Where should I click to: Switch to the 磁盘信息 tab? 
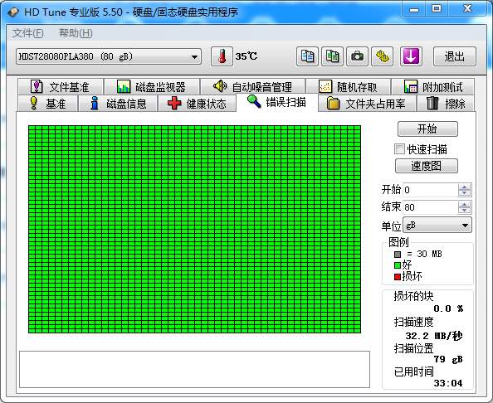pyautogui.click(x=118, y=104)
